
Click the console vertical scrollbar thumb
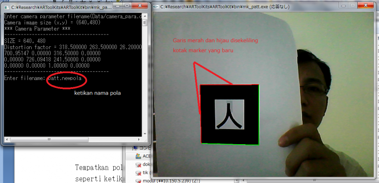pos(145,23)
